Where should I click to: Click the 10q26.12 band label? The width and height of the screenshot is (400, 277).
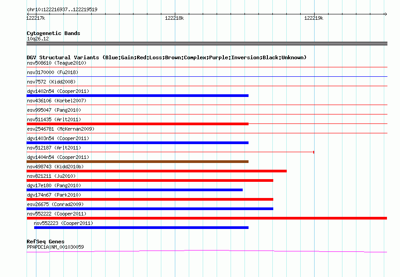coord(38,39)
